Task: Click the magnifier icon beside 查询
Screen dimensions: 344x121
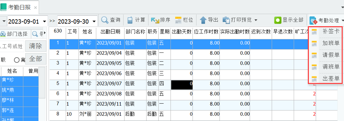Action: pos(105,20)
